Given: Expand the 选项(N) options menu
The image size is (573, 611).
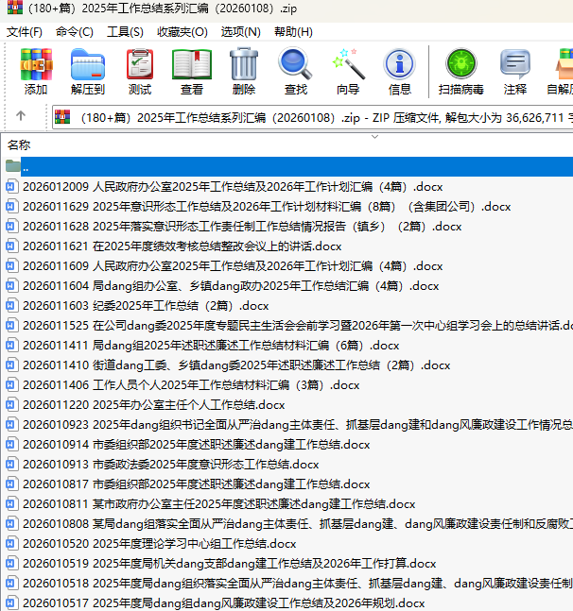Looking at the screenshot, I should point(240,31).
